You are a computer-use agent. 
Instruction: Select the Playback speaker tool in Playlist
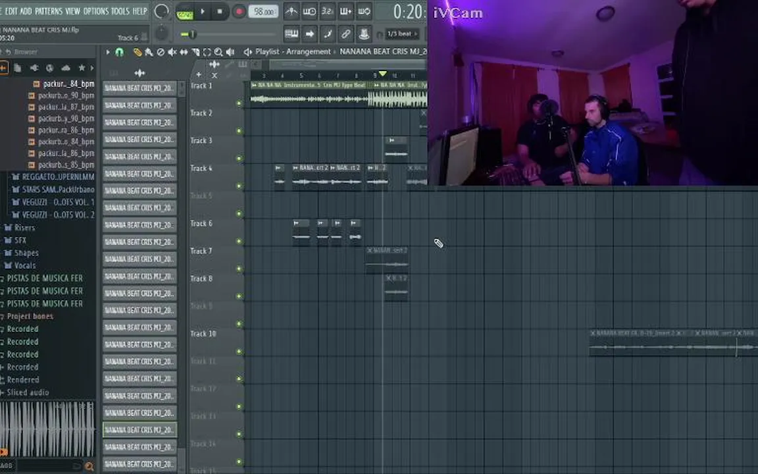click(x=230, y=52)
